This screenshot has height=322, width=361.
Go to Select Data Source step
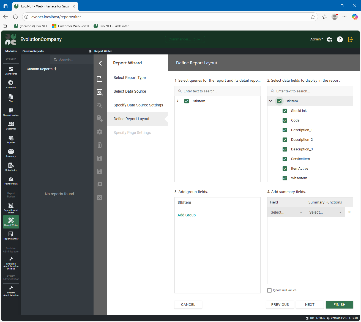pyautogui.click(x=130, y=91)
